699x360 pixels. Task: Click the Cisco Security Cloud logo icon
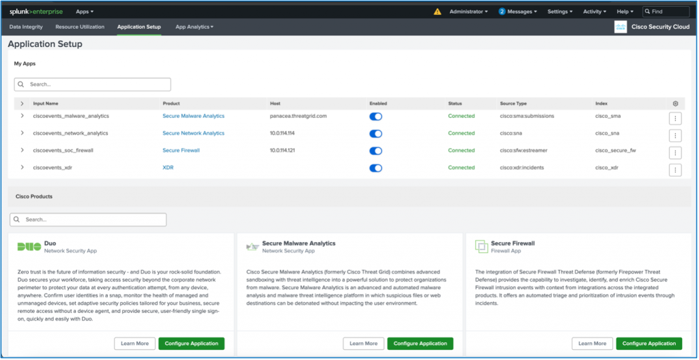click(620, 27)
